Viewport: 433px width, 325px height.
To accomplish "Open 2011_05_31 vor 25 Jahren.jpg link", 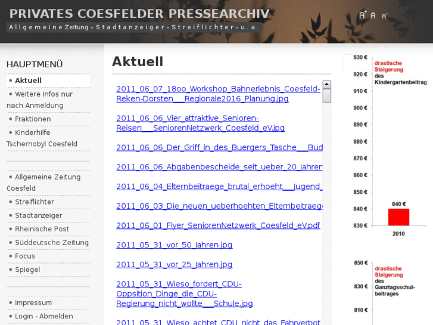I will (x=175, y=264).
